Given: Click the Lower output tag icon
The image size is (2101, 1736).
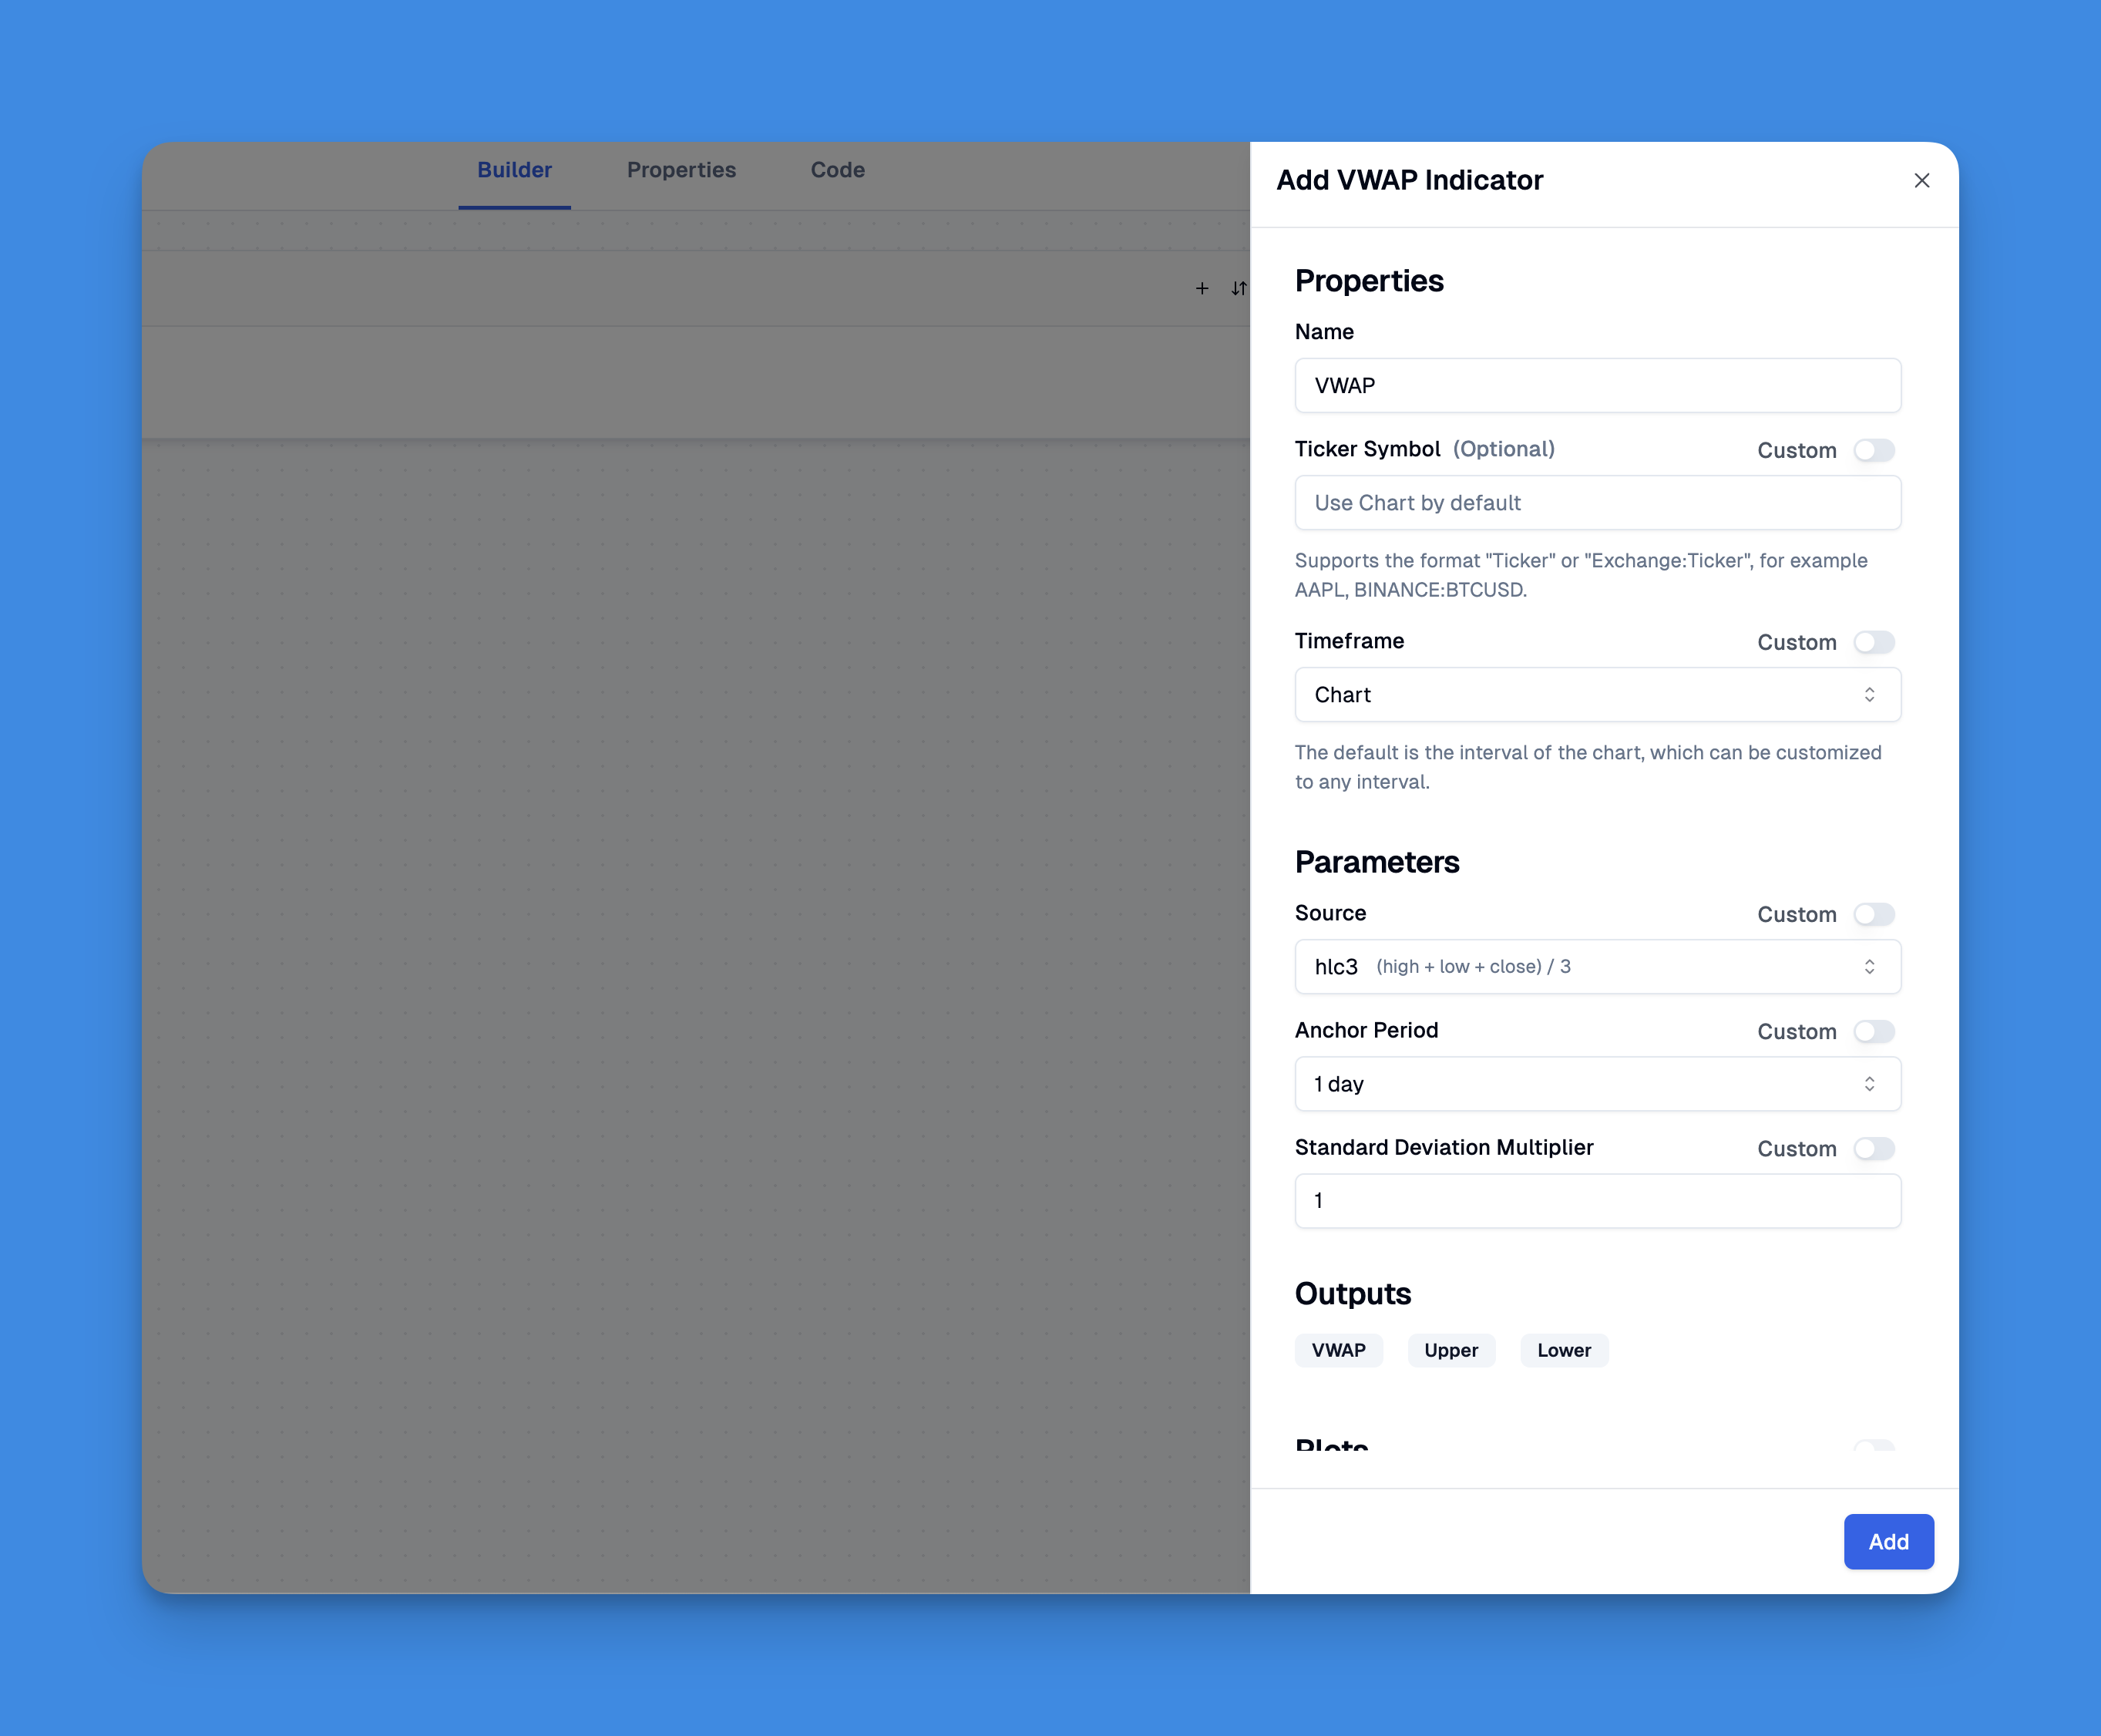Looking at the screenshot, I should click(x=1565, y=1349).
